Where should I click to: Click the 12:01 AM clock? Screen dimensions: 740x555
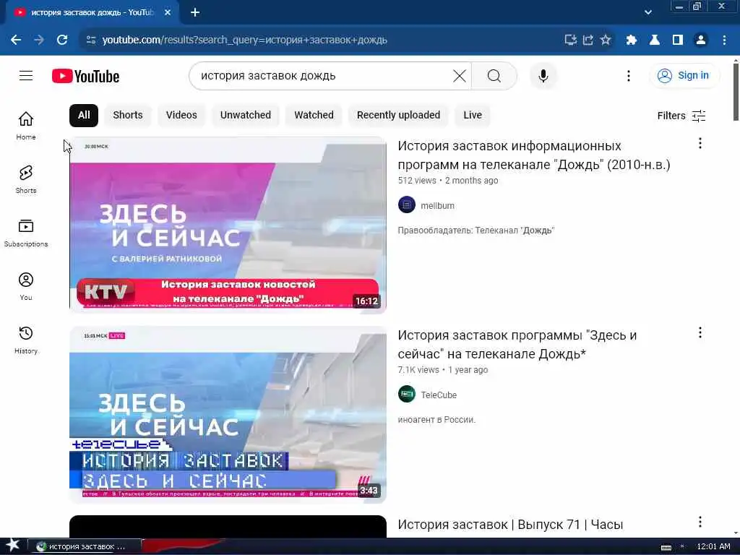pyautogui.click(x=713, y=546)
